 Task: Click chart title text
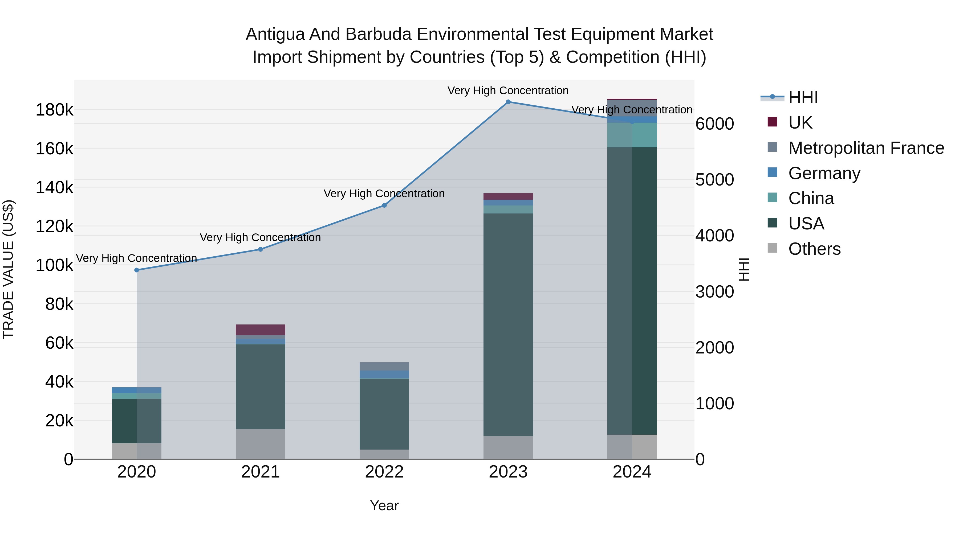(479, 45)
